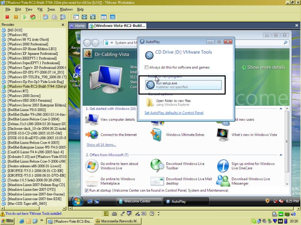The height and width of the screenshot is (225, 301).
Task: Click the Vista volume muted tray icon
Action: (x=281, y=201)
